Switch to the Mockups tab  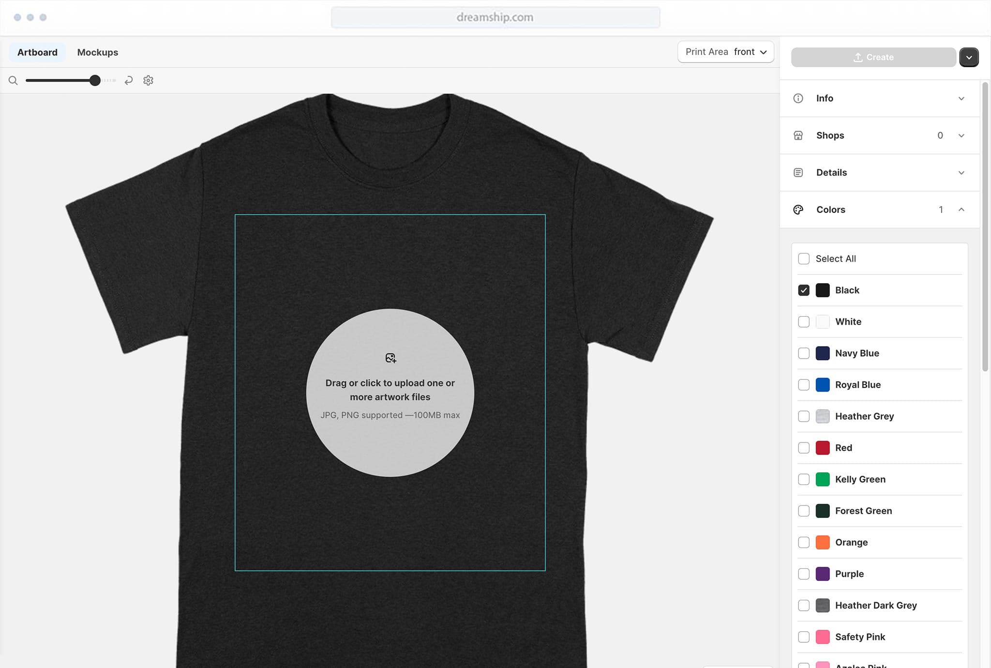(x=98, y=52)
